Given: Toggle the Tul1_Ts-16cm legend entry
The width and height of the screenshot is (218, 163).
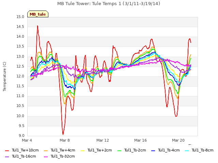Looking at the screenshot, I should point(20,157).
